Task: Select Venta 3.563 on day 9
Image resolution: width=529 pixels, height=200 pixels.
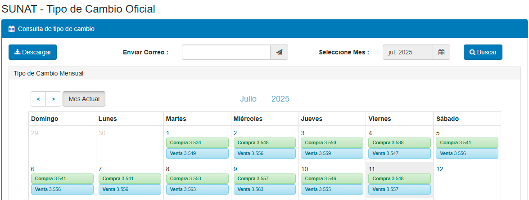Action: [265, 190]
